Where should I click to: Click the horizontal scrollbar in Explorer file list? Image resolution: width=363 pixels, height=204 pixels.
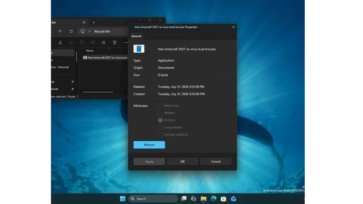pyautogui.click(x=98, y=92)
